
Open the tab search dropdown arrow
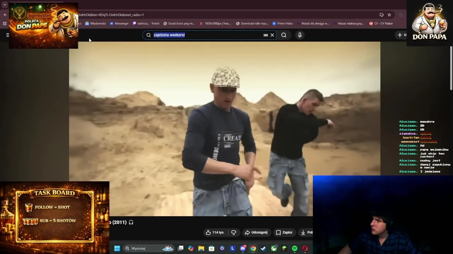[5, 5]
